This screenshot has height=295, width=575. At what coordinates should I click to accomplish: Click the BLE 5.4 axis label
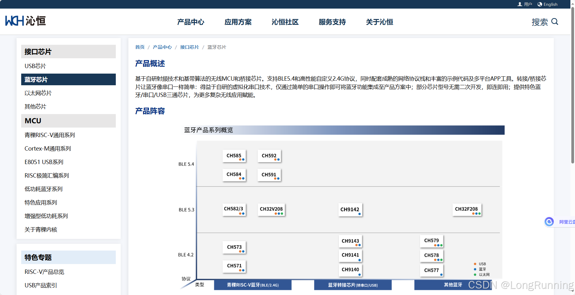click(186, 164)
